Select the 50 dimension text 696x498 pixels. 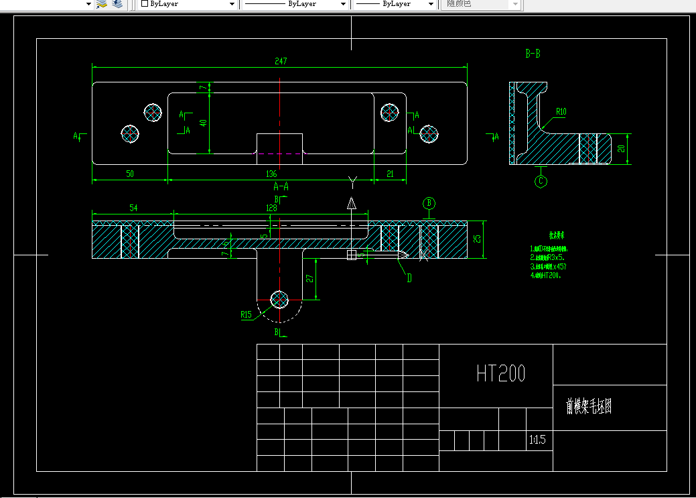(129, 174)
